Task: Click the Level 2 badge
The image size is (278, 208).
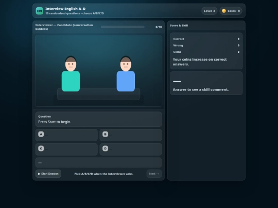Action: point(210,11)
